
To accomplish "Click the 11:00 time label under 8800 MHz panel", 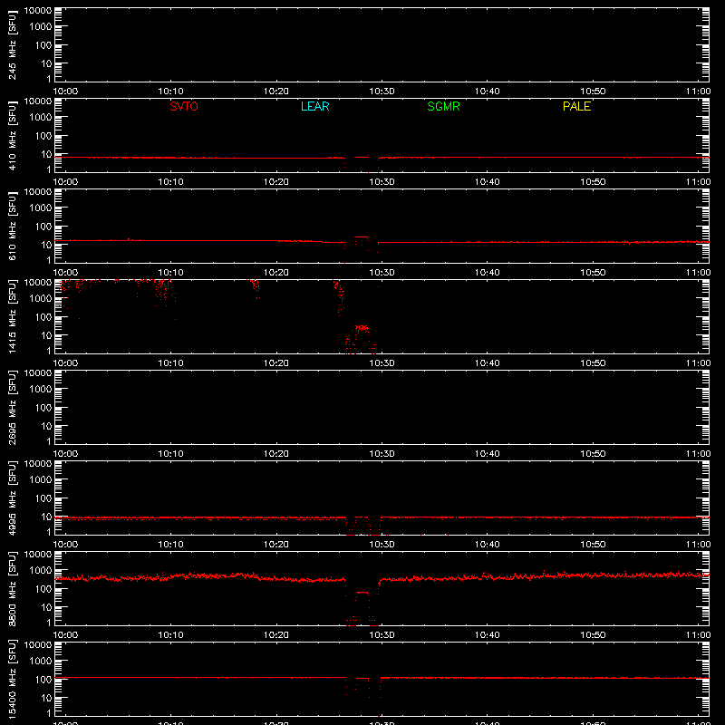I will 698,635.
